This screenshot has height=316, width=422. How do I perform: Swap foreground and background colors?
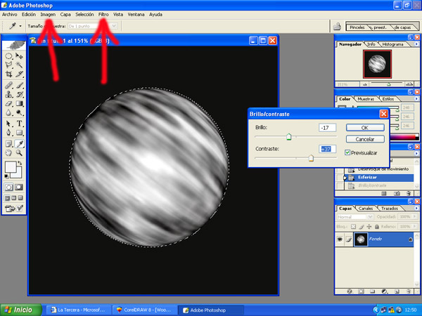click(20, 164)
